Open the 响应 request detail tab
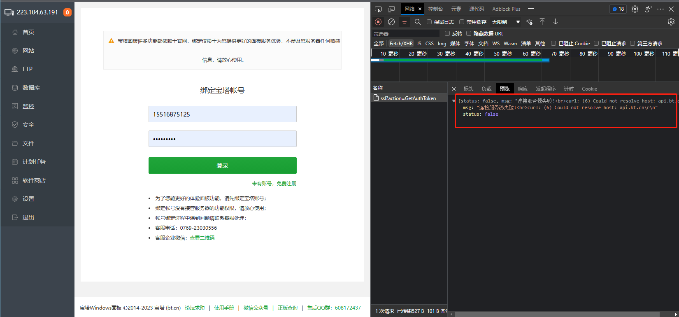The image size is (679, 317). 523,89
